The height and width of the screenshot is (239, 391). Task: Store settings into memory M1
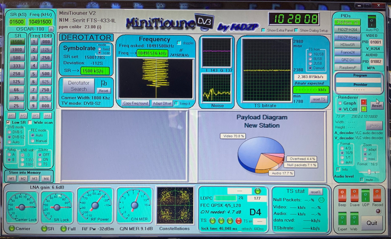(x=11, y=179)
